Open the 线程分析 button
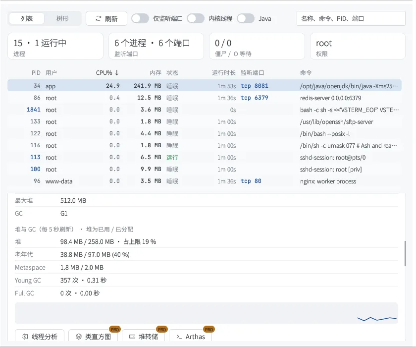 point(40,336)
